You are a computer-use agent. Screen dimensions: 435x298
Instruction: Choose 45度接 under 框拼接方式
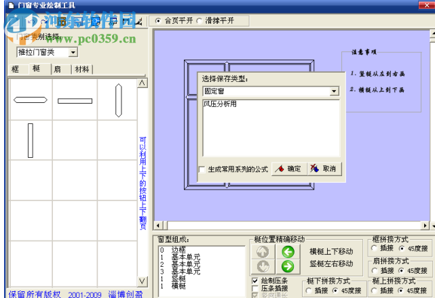(402, 249)
